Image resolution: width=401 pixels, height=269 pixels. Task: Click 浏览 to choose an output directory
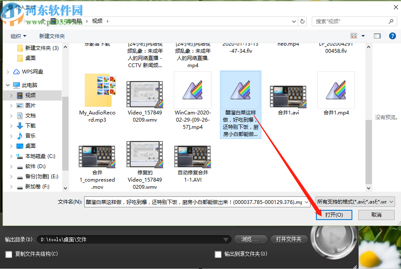coord(250,239)
